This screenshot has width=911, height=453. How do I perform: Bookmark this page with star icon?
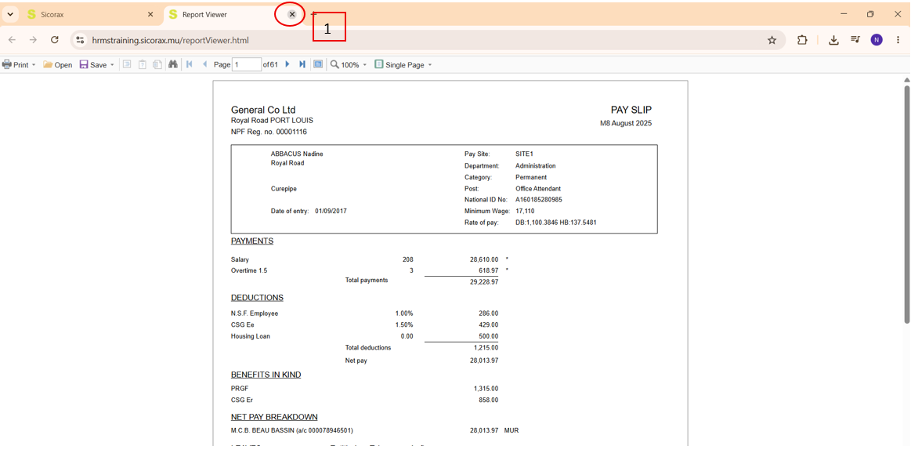tap(772, 40)
